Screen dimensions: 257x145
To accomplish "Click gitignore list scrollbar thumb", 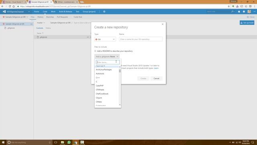I will point(120,71).
